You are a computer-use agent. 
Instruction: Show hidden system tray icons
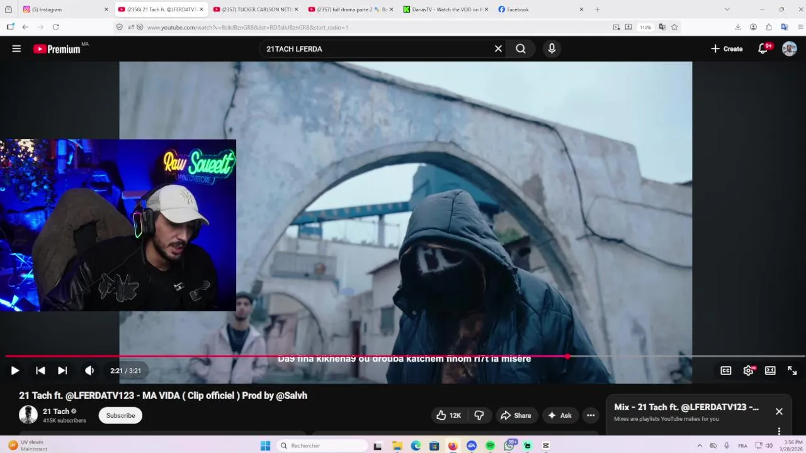pos(699,445)
